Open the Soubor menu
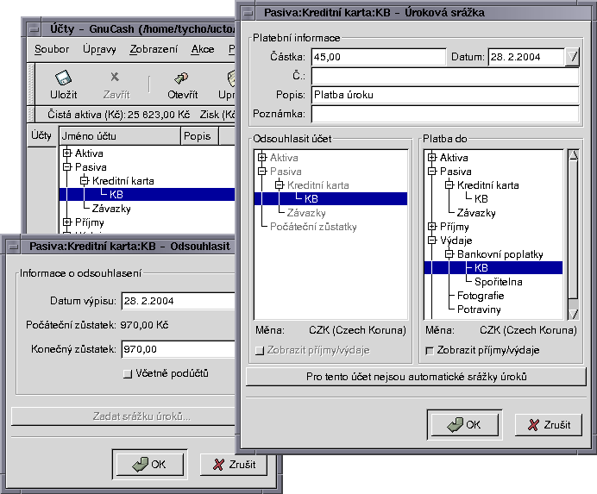The image size is (597, 494). (x=52, y=49)
